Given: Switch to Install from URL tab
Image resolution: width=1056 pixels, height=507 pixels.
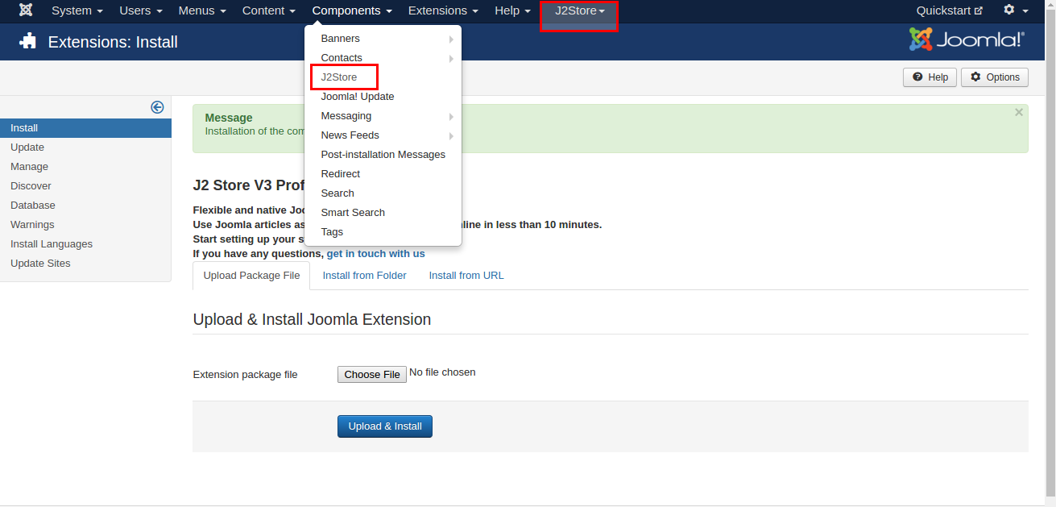Looking at the screenshot, I should pyautogui.click(x=466, y=276).
